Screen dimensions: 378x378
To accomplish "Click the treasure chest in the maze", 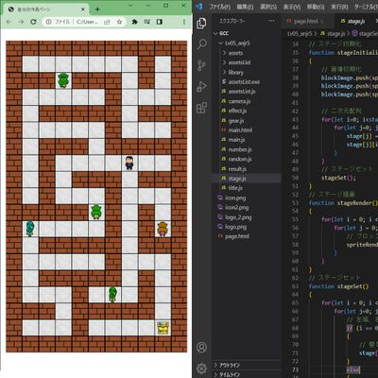I will (x=163, y=328).
